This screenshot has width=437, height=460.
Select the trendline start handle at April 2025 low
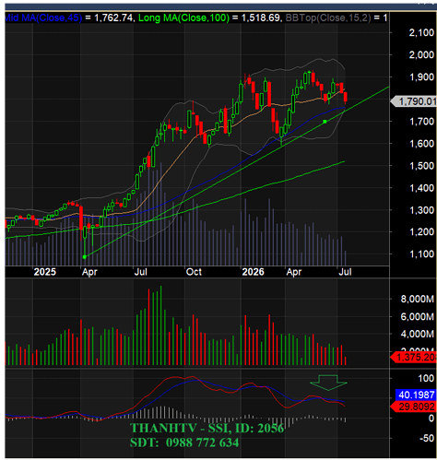(85, 257)
